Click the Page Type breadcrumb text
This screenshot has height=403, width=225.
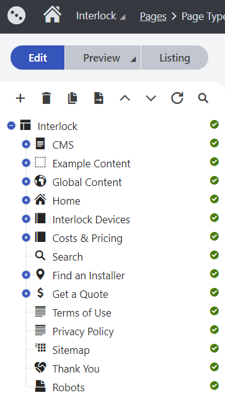coord(203,16)
